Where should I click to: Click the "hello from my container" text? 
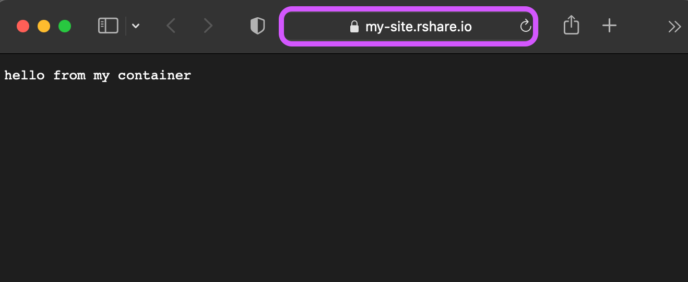98,76
